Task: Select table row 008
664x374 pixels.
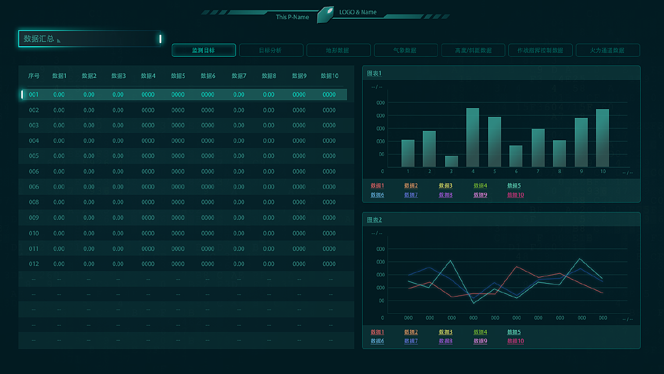Action: click(x=186, y=202)
